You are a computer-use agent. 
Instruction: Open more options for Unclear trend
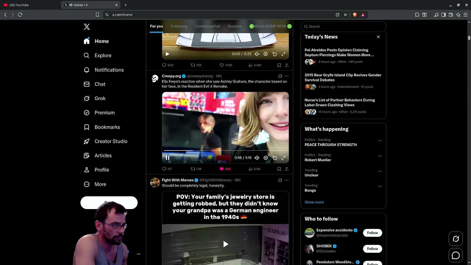[x=380, y=171]
